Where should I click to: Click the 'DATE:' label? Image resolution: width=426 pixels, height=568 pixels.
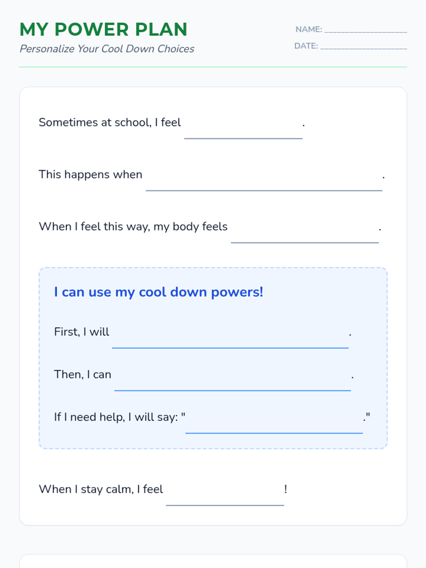[x=306, y=46]
